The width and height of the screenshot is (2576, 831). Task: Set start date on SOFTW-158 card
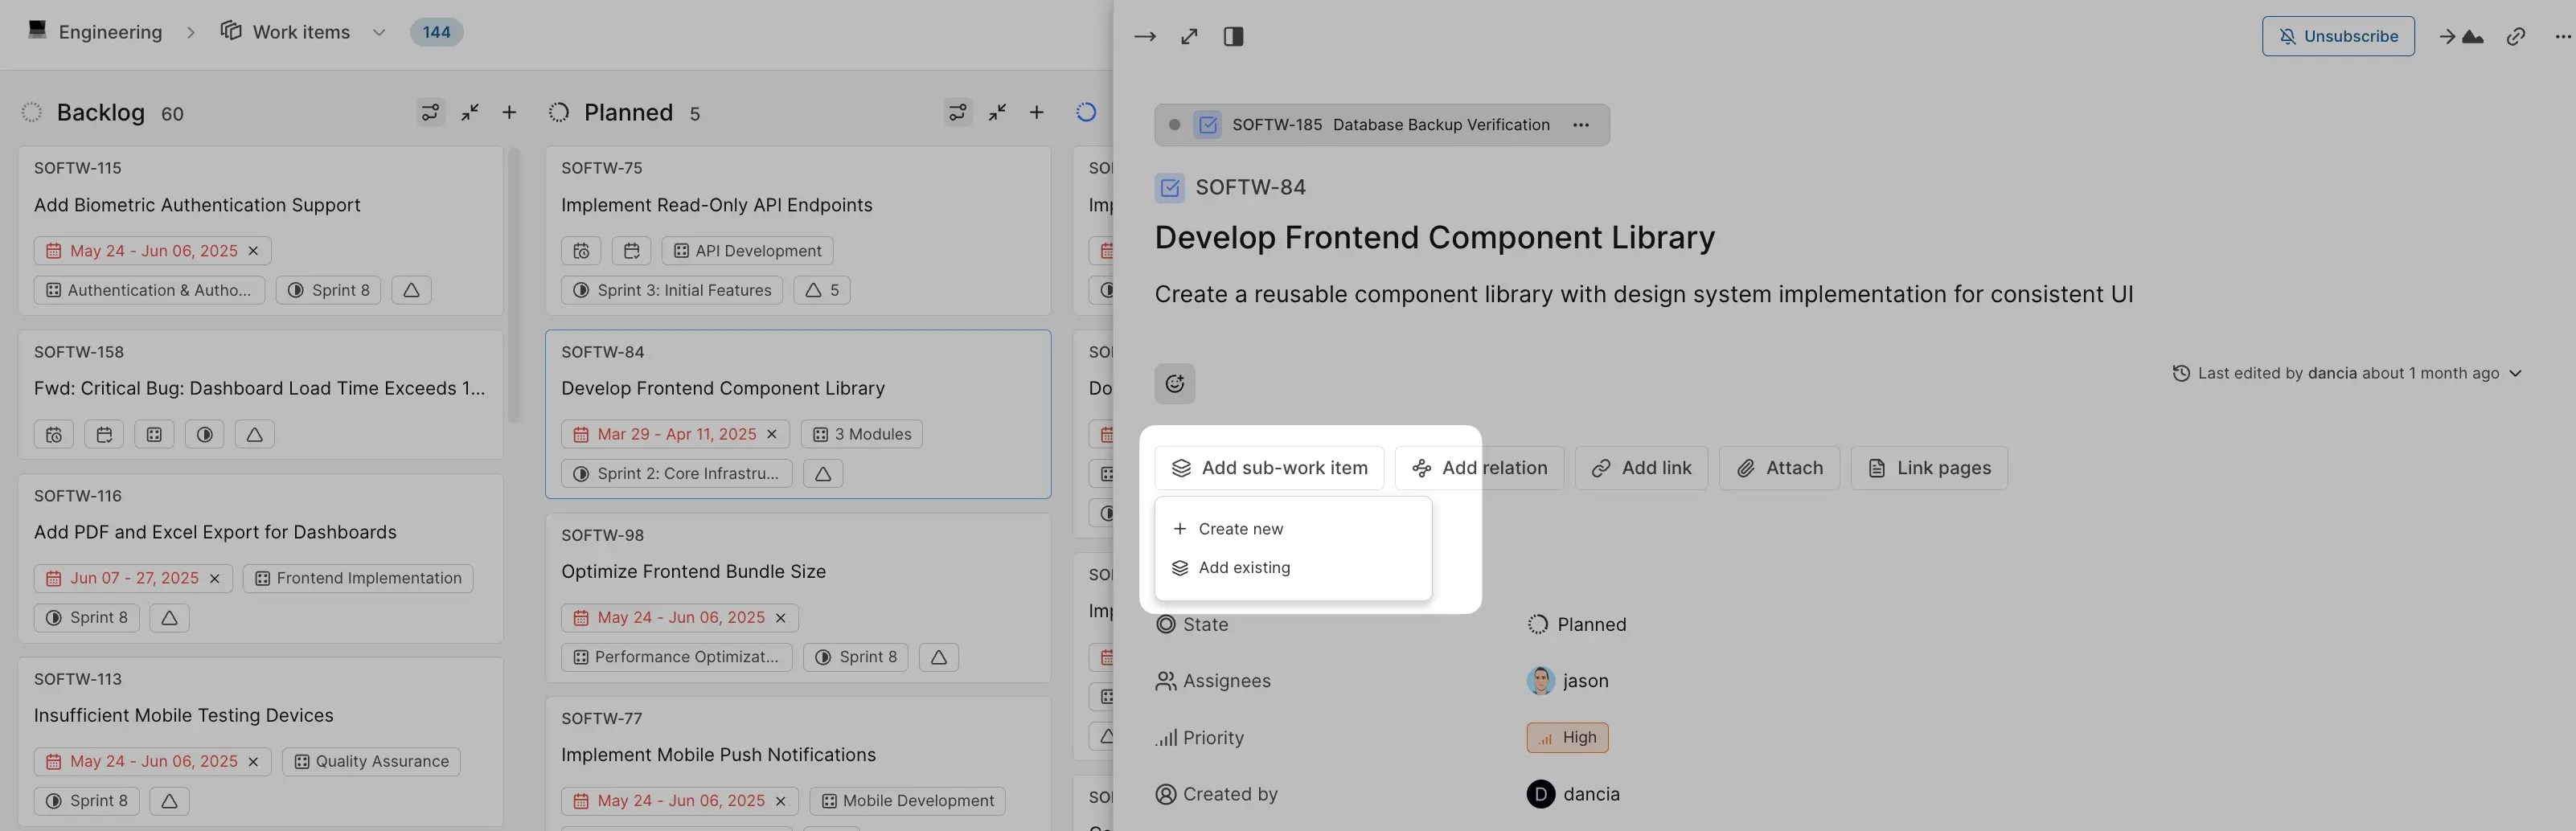click(54, 434)
